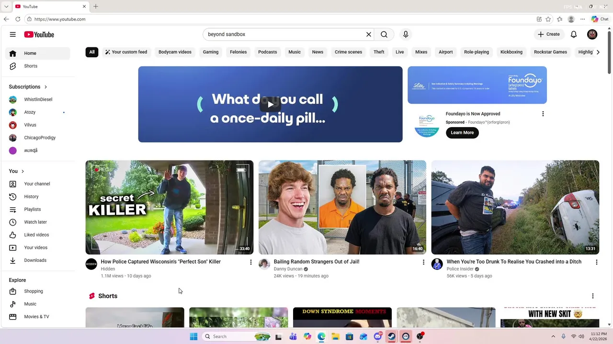Click the Learn More ad button
Viewport: 613px width, 344px height.
pyautogui.click(x=462, y=132)
